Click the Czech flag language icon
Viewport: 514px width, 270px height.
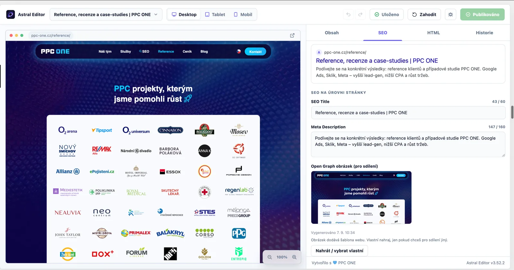pyautogui.click(x=239, y=51)
